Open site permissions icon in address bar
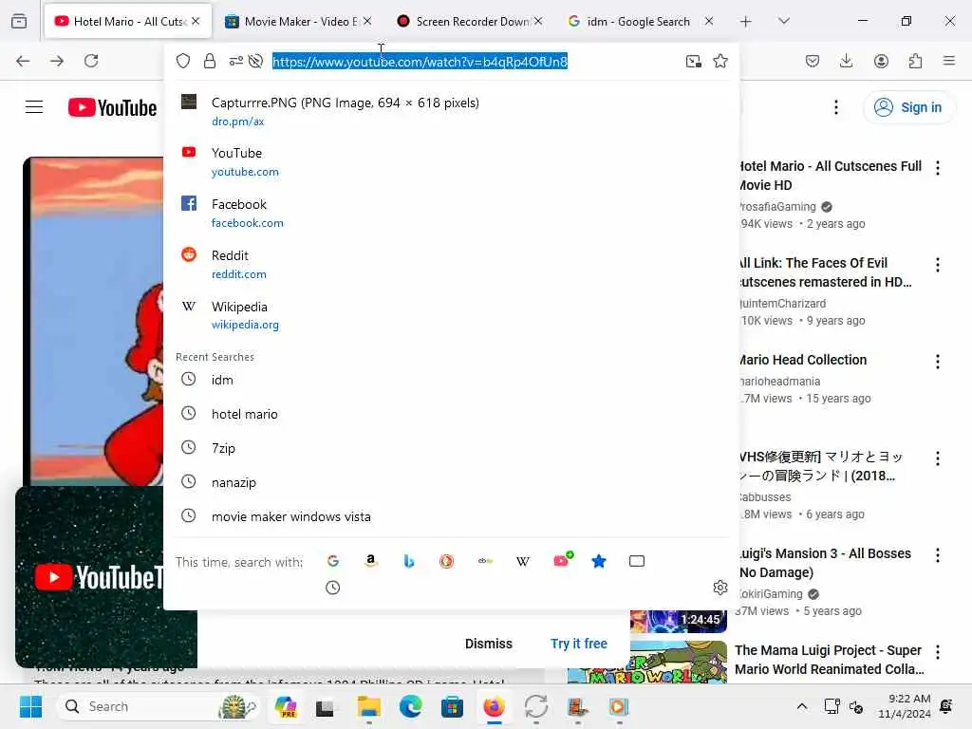This screenshot has width=972, height=729. 235,61
